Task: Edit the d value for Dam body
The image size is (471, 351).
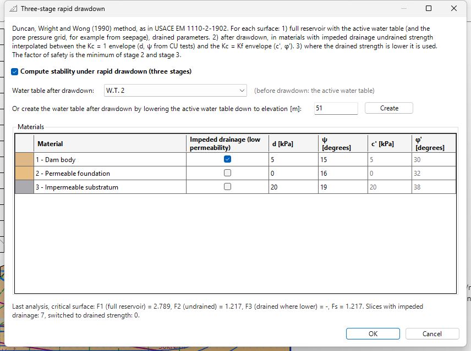Action: (293, 159)
